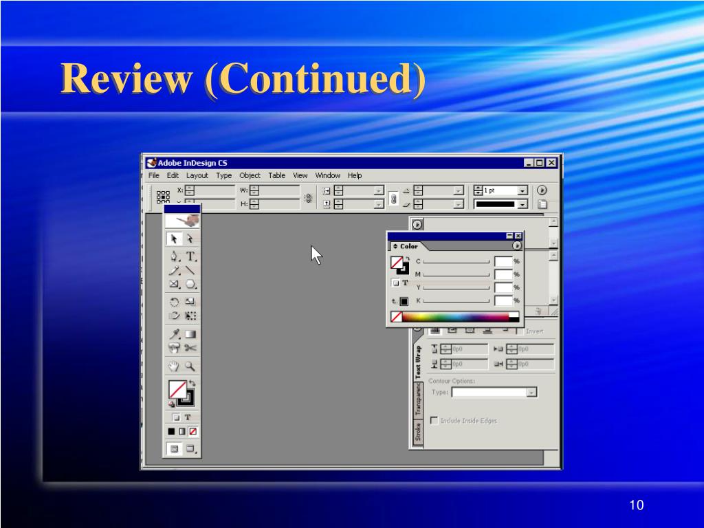Tick the Invert checkbox in Text Wrap
Viewport: 704px width, 528px height.
[520, 331]
